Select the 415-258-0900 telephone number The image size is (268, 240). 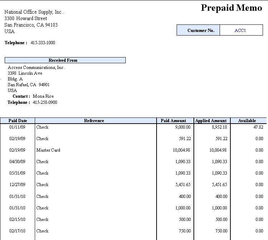click(x=45, y=102)
